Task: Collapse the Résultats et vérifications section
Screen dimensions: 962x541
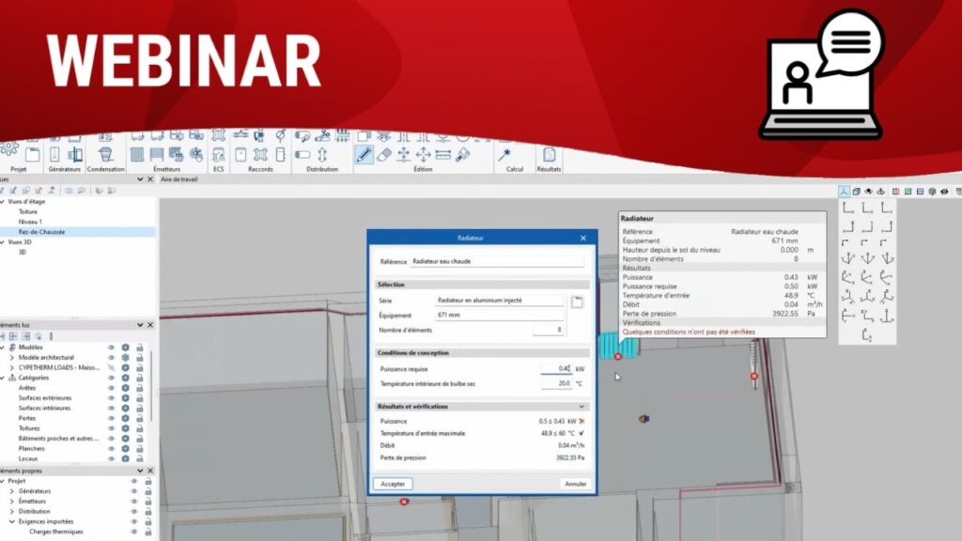Action: coord(582,407)
